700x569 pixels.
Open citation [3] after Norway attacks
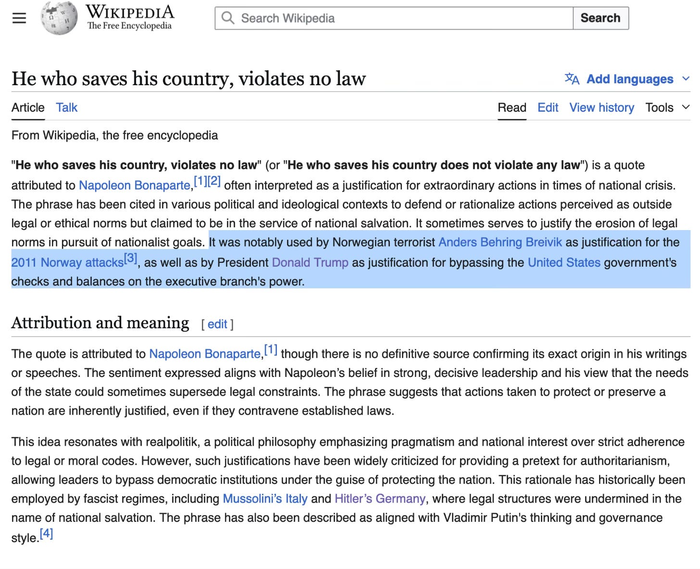(x=130, y=258)
